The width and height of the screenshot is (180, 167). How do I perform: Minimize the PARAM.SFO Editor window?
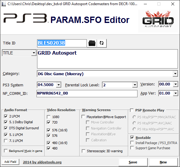click(145, 4)
